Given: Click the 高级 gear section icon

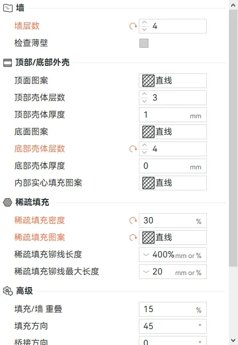Looking at the screenshot, I should 8,291.
